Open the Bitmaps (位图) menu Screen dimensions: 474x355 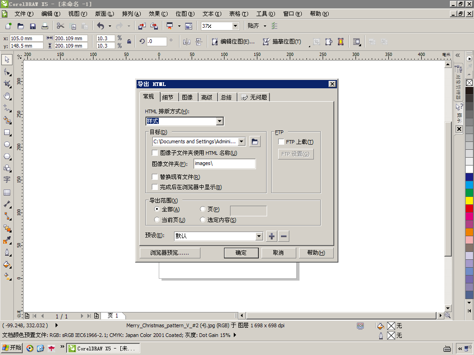185,14
